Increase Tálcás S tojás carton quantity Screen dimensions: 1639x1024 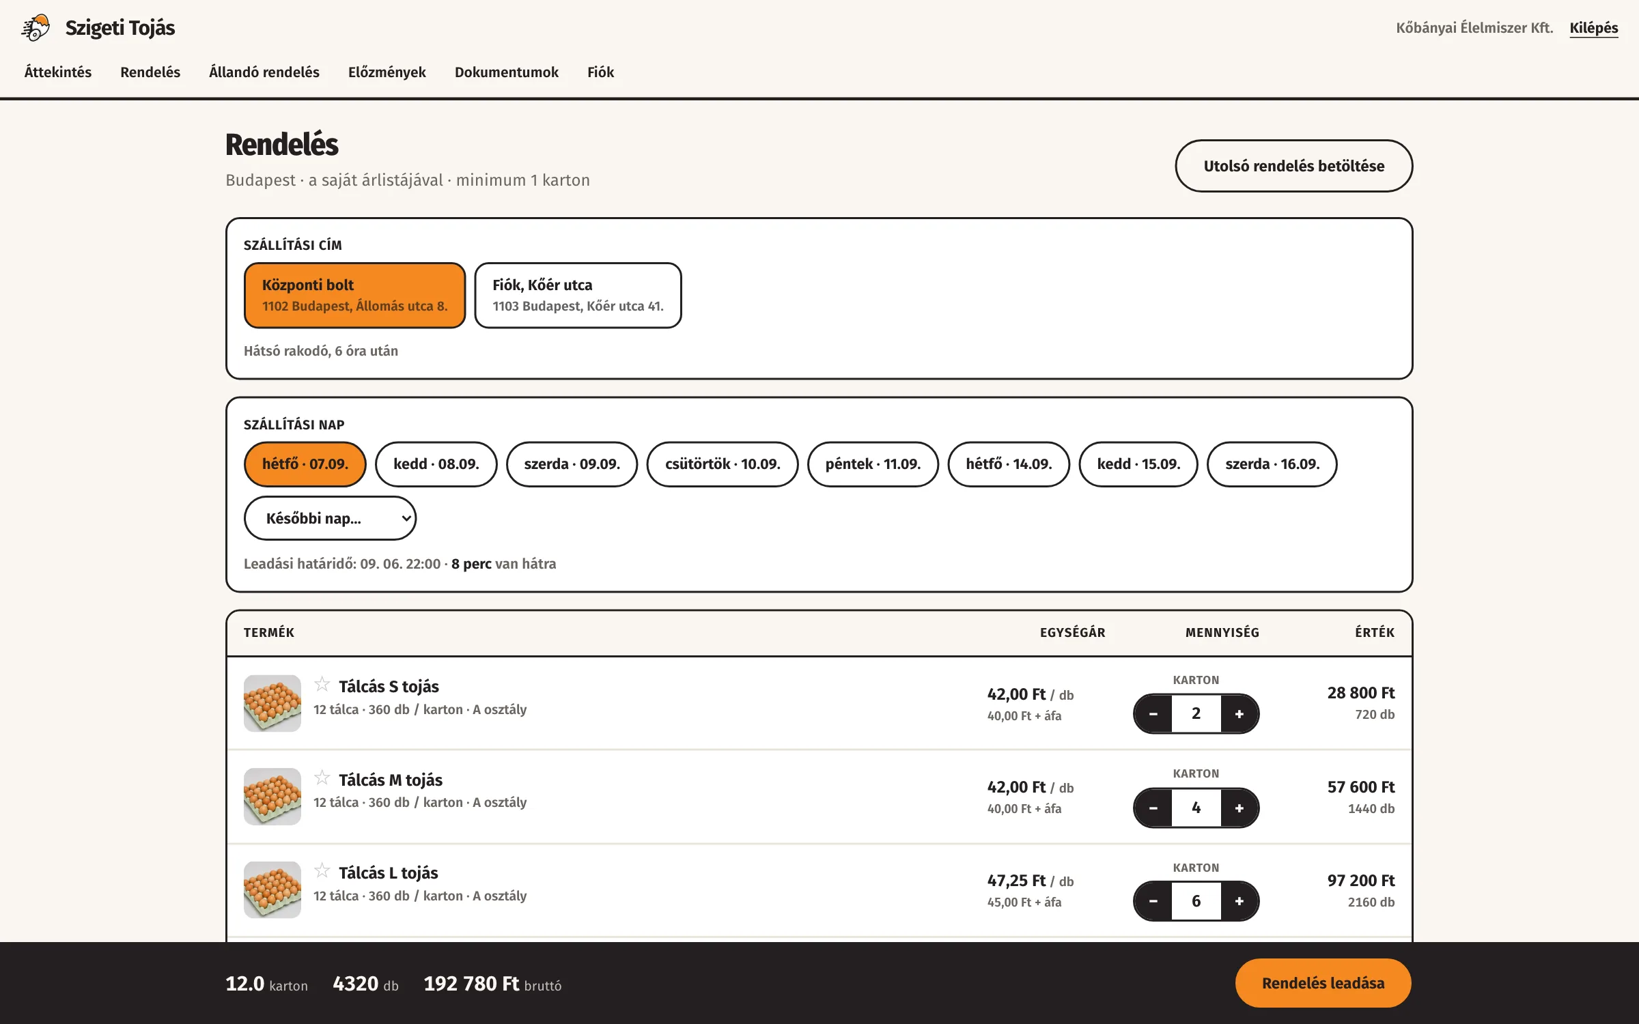click(1239, 714)
